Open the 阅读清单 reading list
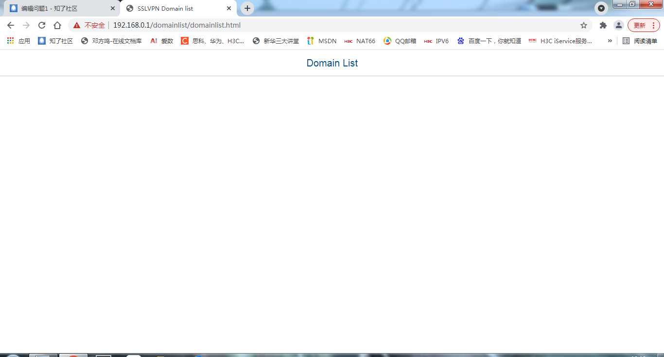Screen dimensions: 664x357 pyautogui.click(x=640, y=41)
